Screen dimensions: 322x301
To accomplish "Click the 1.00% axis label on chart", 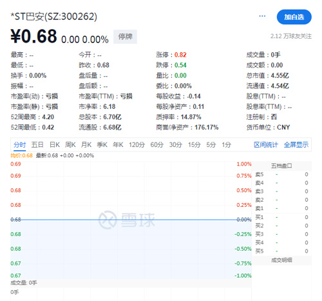I will [x=244, y=164].
